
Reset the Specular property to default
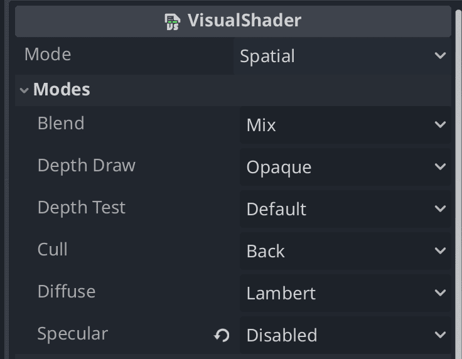(x=222, y=336)
